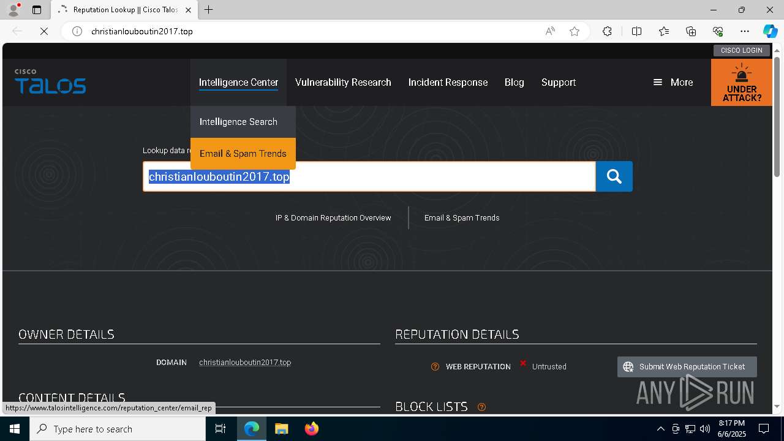Open Intelligence Center nav menu

click(x=238, y=82)
